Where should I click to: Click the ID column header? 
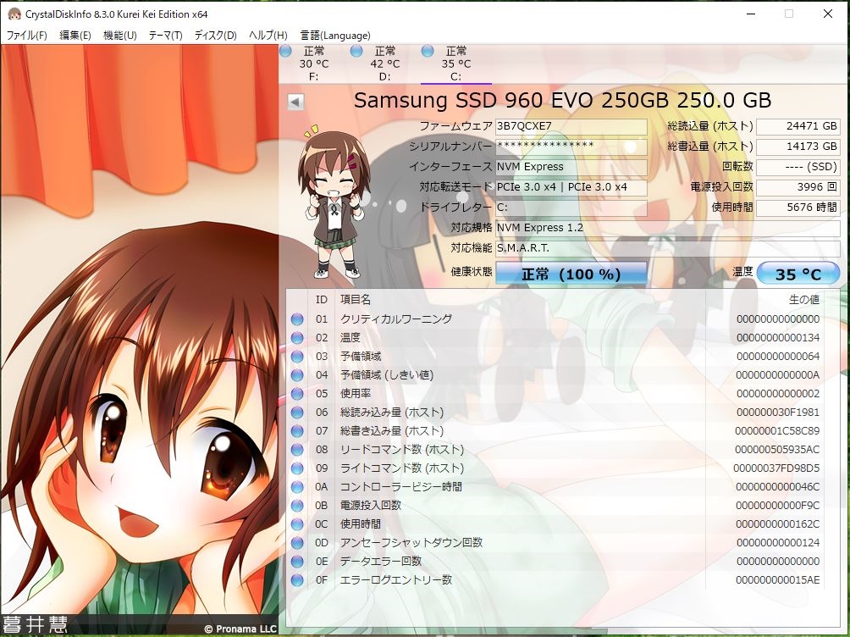click(322, 300)
